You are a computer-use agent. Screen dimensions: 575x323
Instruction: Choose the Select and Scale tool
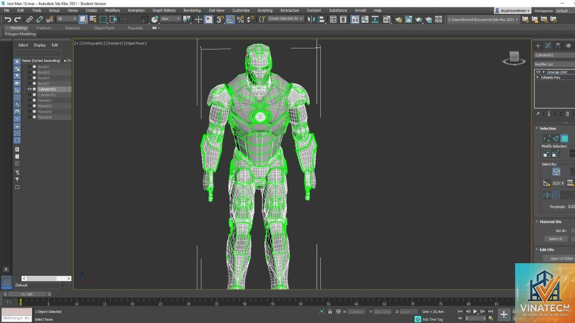(145, 19)
